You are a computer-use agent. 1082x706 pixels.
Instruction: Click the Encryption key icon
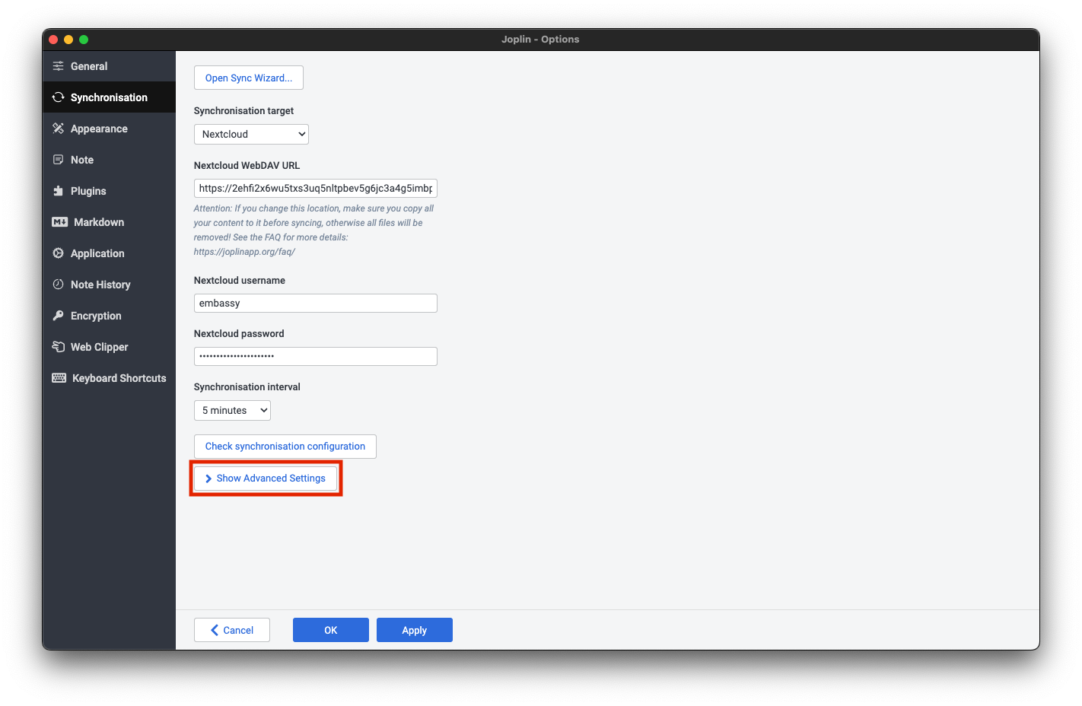(59, 315)
